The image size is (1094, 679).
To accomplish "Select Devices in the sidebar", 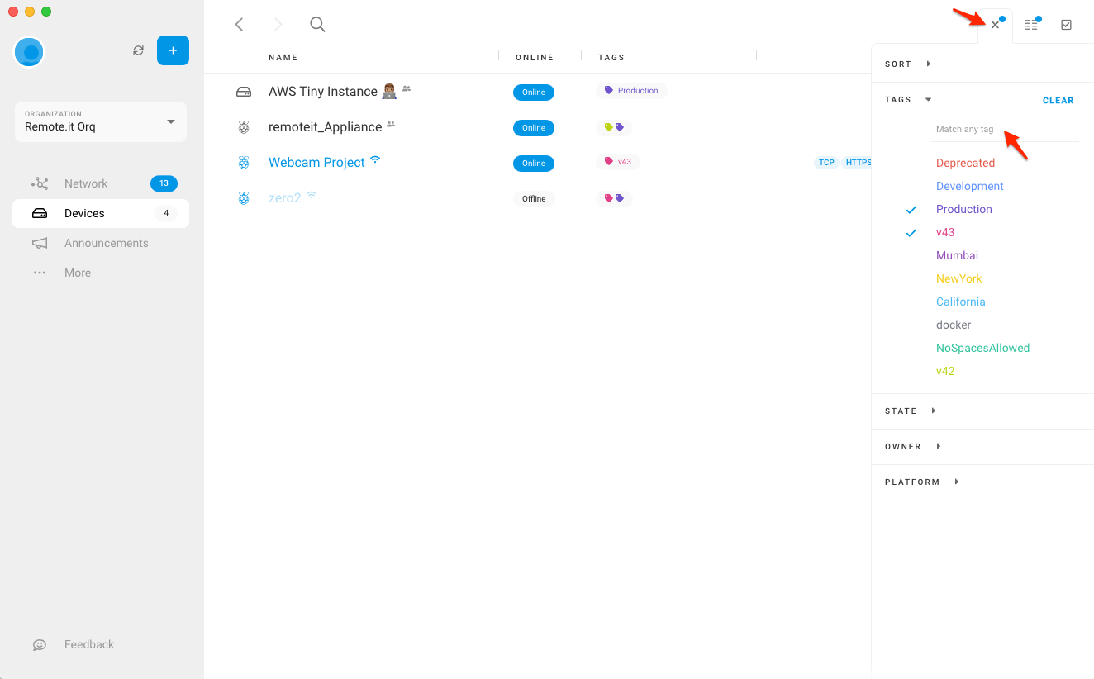I will 101,213.
